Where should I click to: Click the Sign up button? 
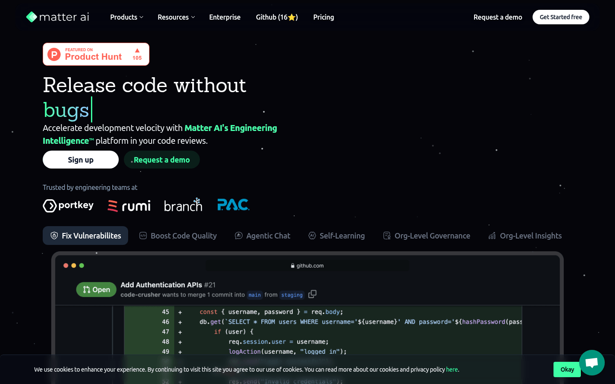81,160
